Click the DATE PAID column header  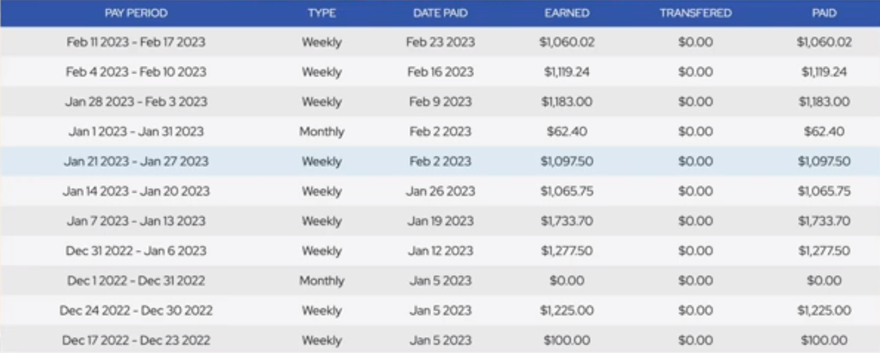pyautogui.click(x=440, y=13)
